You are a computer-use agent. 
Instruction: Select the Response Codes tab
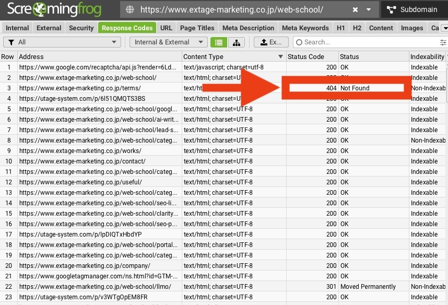click(127, 28)
